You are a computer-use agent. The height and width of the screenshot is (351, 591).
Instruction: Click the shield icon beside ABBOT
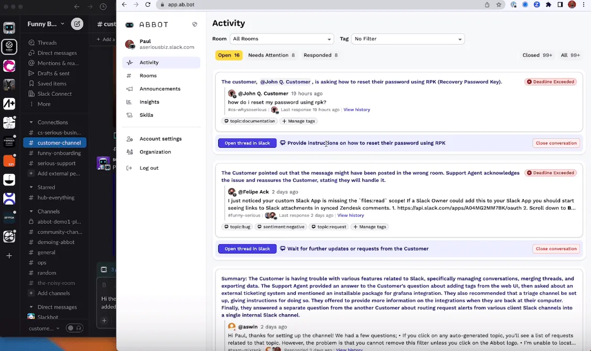pyautogui.click(x=195, y=25)
